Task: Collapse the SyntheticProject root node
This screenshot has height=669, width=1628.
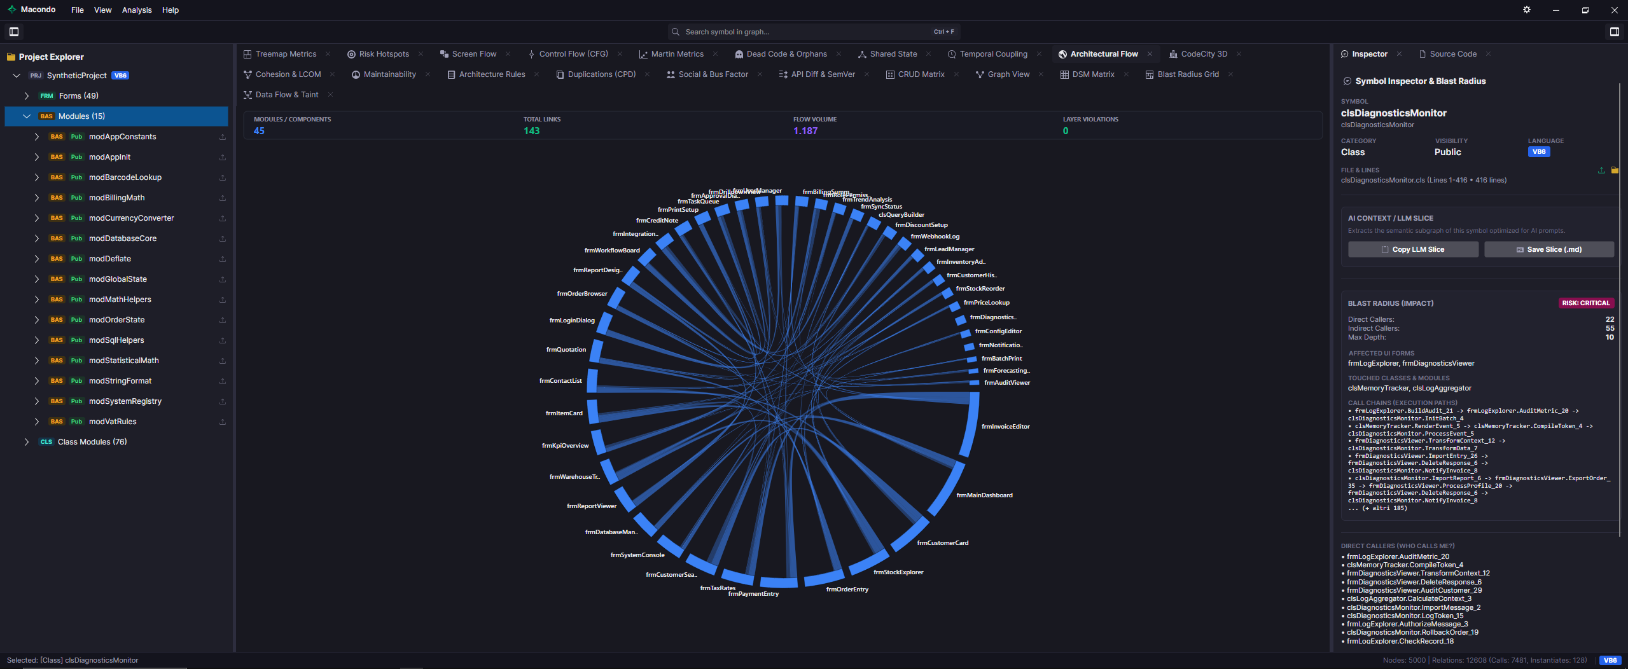Action: (x=17, y=76)
